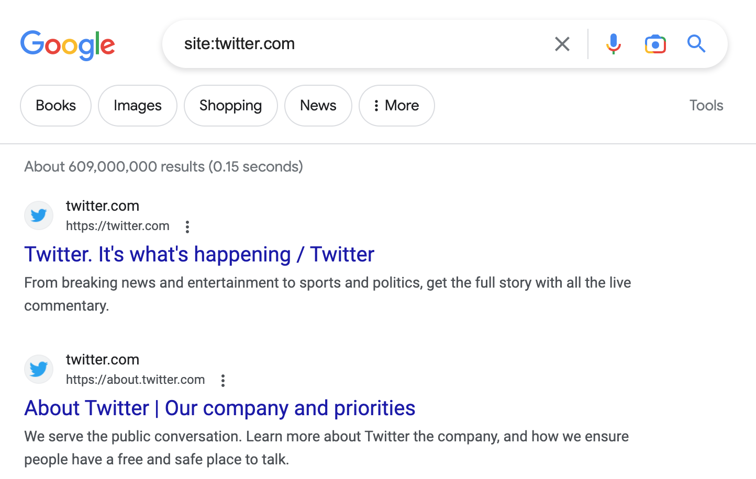Open the Tools options
756x479 pixels.
pyautogui.click(x=706, y=106)
